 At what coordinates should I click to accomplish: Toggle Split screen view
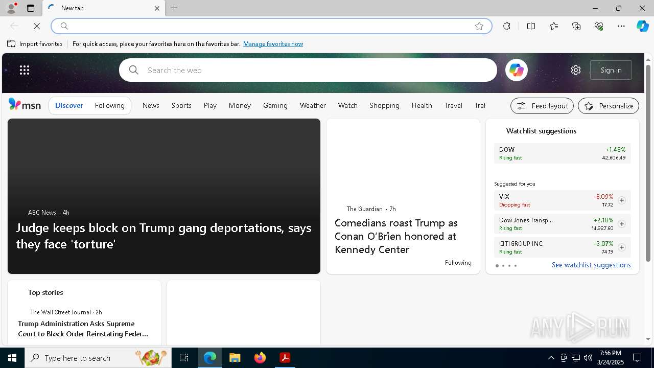point(531,26)
